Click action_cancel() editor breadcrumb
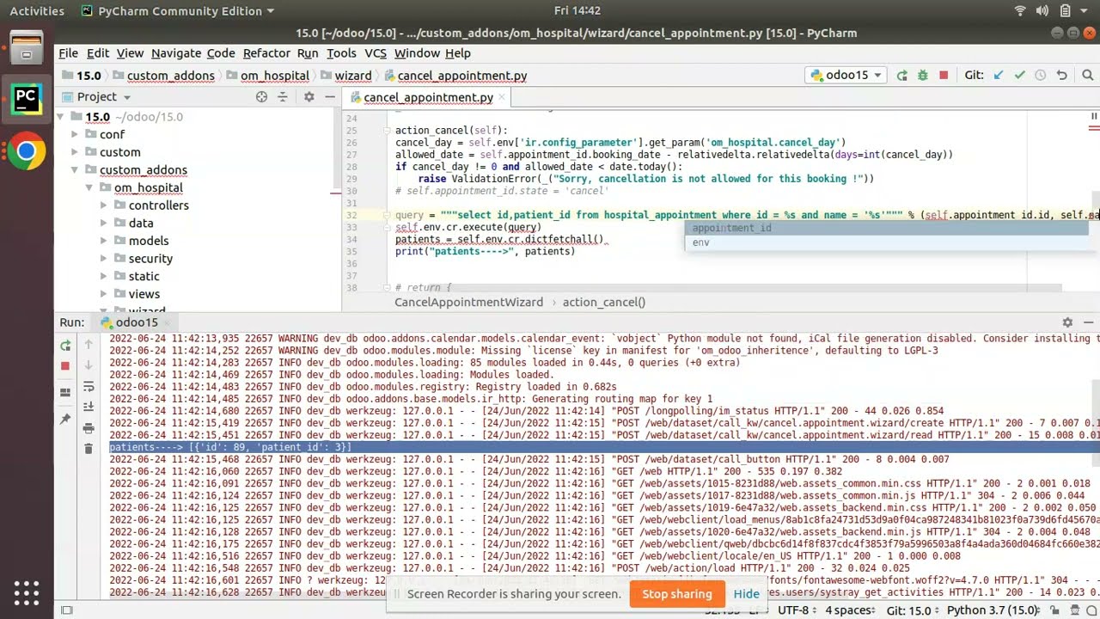 coord(603,302)
